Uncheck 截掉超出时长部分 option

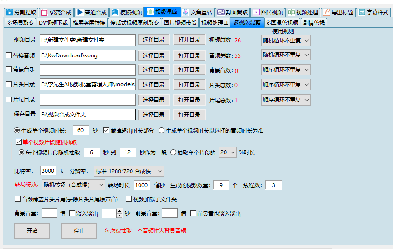tap(107, 130)
